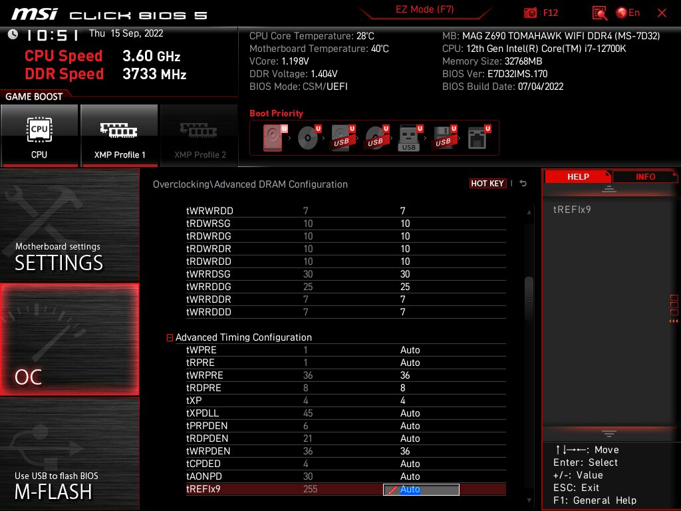Open the OC overclocking menu
Image resolution: width=681 pixels, height=511 pixels.
pos(69,339)
